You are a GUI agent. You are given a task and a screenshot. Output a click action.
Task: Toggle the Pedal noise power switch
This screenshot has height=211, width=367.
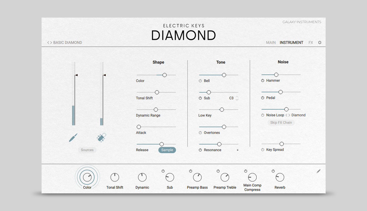click(263, 98)
